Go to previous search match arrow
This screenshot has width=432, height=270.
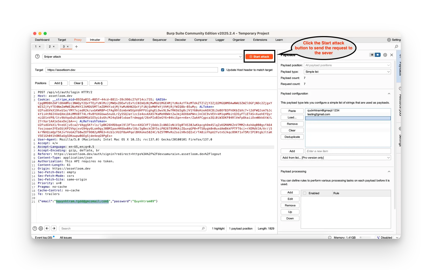click(47, 228)
